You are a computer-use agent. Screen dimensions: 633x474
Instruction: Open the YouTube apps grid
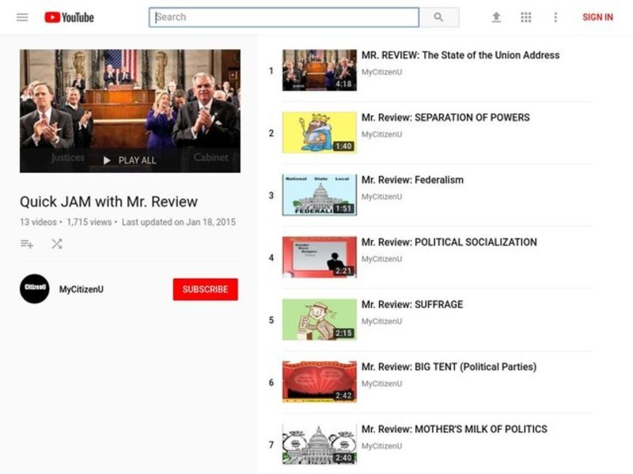pos(526,17)
